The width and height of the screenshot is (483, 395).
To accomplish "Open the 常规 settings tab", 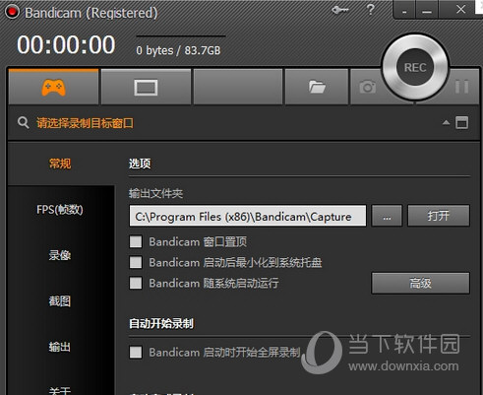I will [x=60, y=164].
